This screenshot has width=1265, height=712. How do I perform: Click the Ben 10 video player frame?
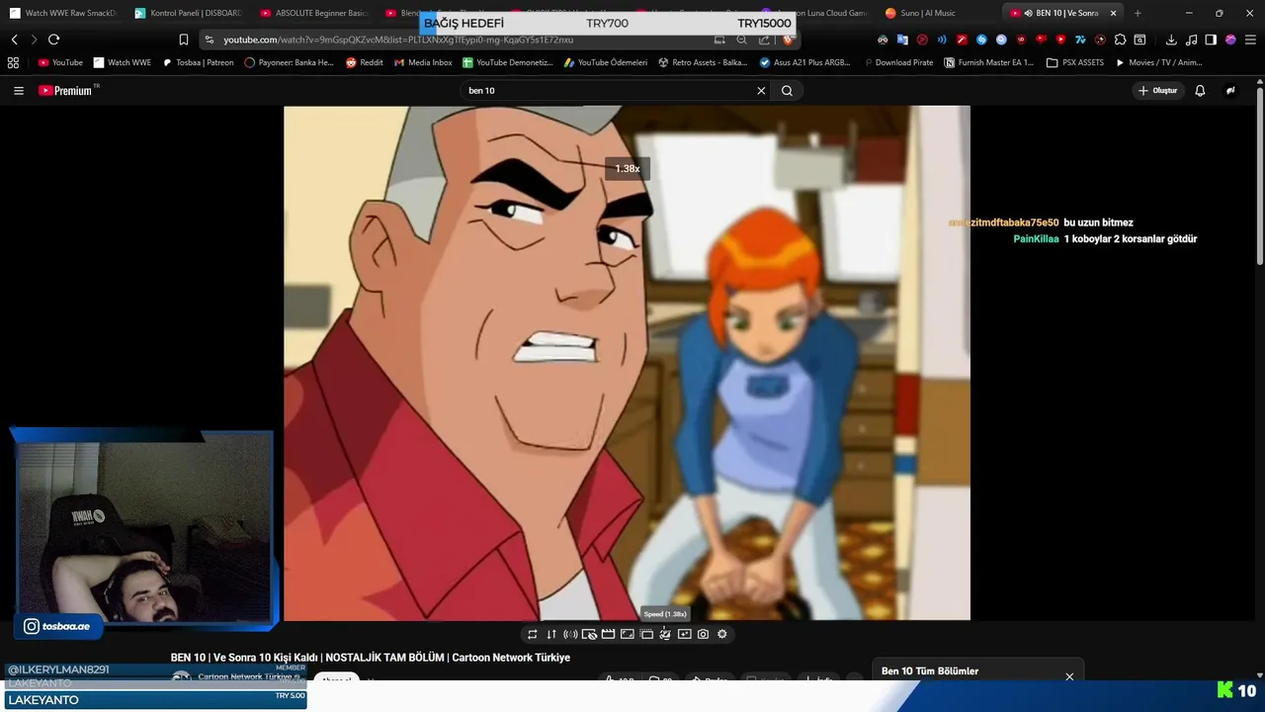point(627,363)
